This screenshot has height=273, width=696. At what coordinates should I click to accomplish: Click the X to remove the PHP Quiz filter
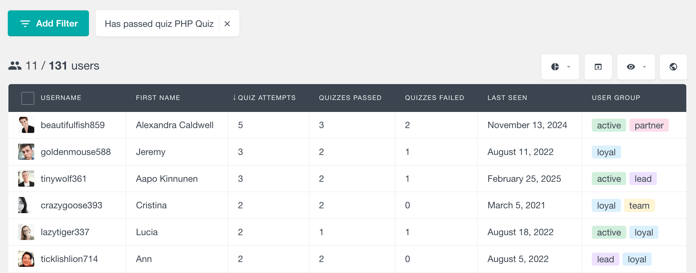point(228,23)
